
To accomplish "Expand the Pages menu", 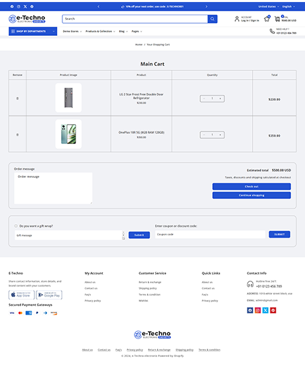I will (x=137, y=31).
